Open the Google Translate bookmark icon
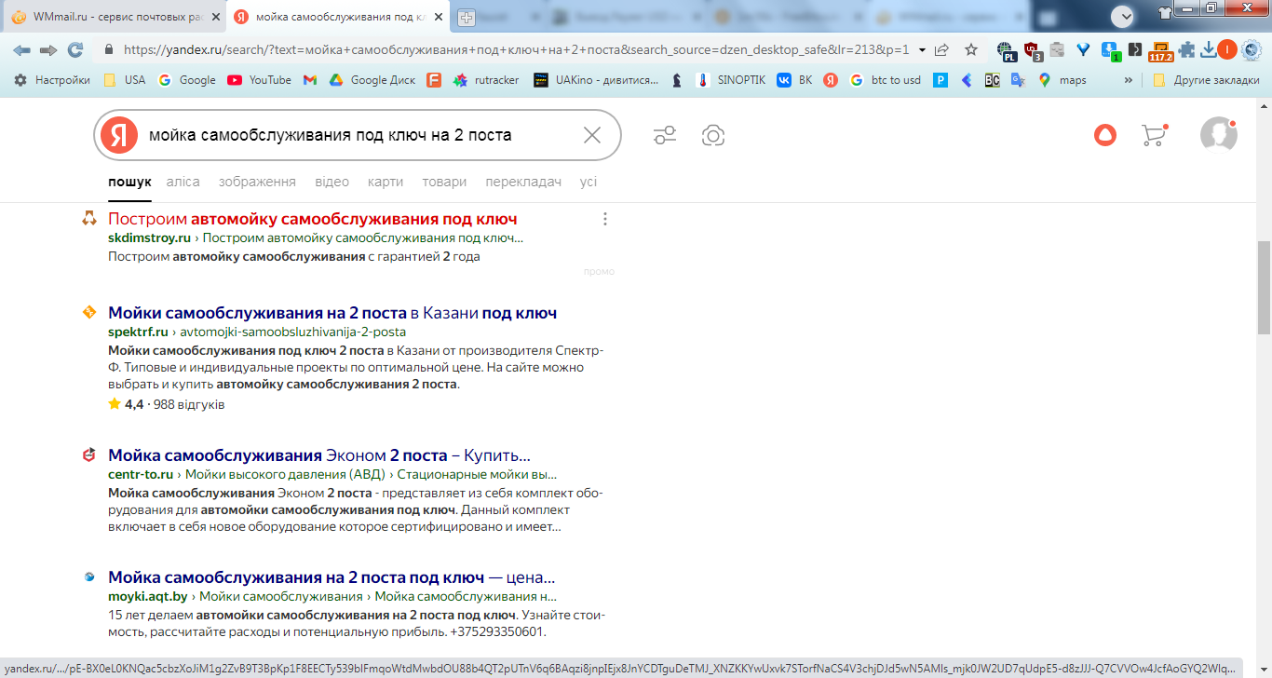This screenshot has width=1272, height=678. [x=1019, y=80]
